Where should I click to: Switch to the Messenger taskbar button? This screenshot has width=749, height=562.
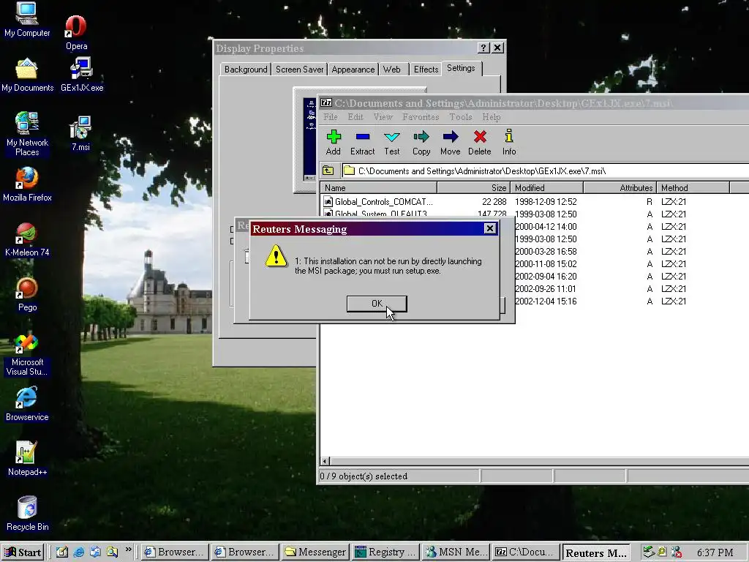pyautogui.click(x=315, y=552)
